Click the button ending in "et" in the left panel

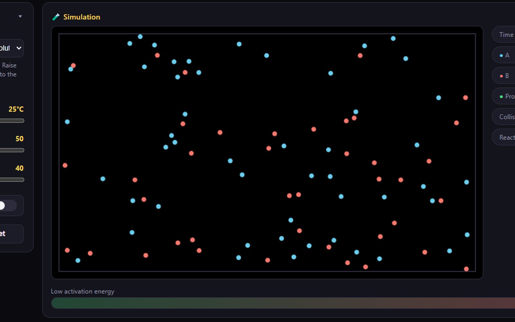[x=11, y=234]
